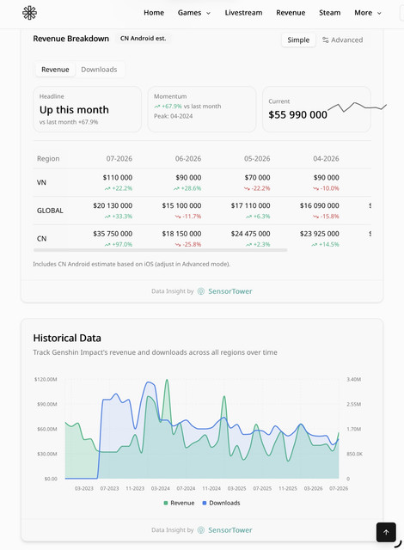Click the +14.5% uptrend icon for CN
Image resolution: width=404 pixels, height=550 pixels.
point(315,244)
